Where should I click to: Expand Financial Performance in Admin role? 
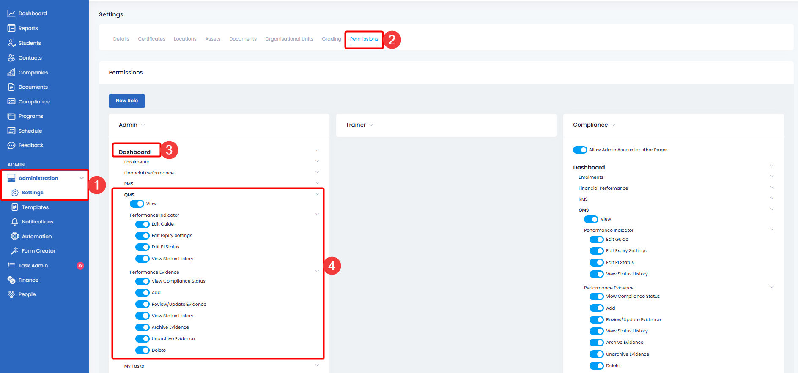317,172
